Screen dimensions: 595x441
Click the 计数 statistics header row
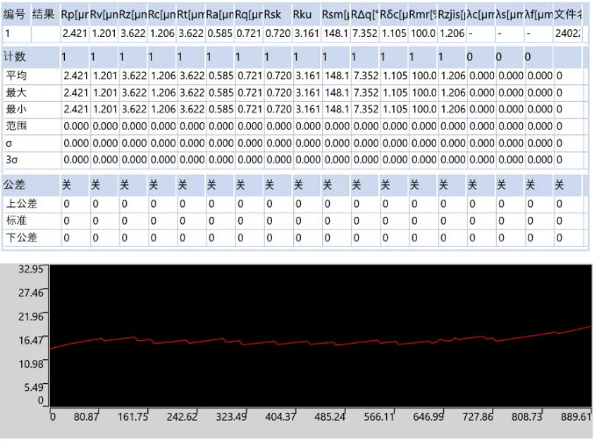pyautogui.click(x=15, y=57)
